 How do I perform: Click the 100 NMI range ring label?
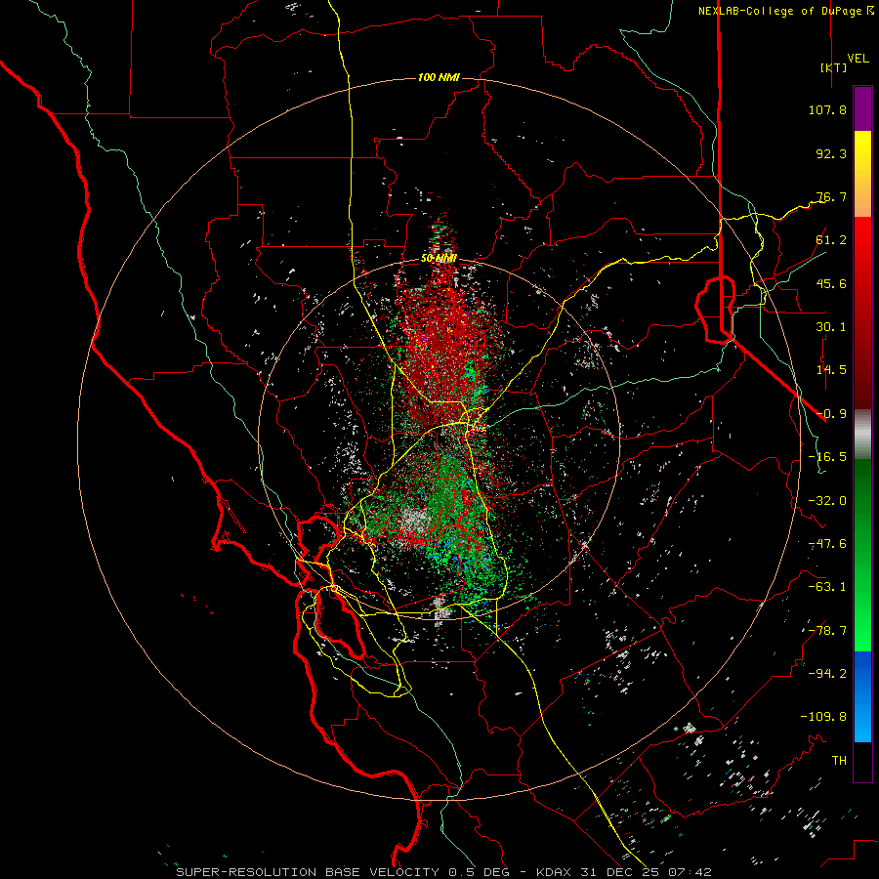(439, 77)
